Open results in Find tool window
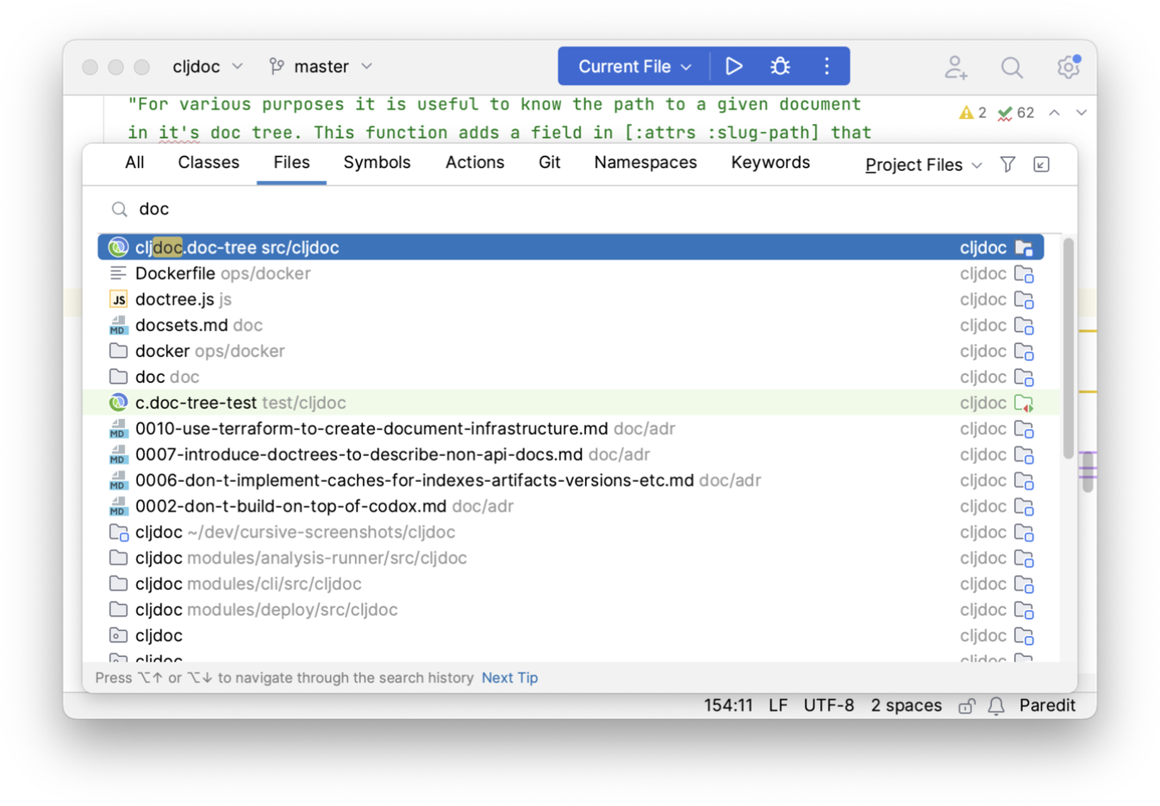 (x=1041, y=165)
